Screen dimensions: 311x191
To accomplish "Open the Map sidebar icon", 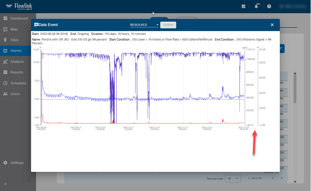I will tap(5, 29).
